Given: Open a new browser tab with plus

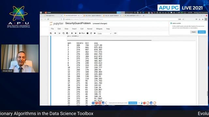Looking at the screenshot, I should [x=144, y=16].
